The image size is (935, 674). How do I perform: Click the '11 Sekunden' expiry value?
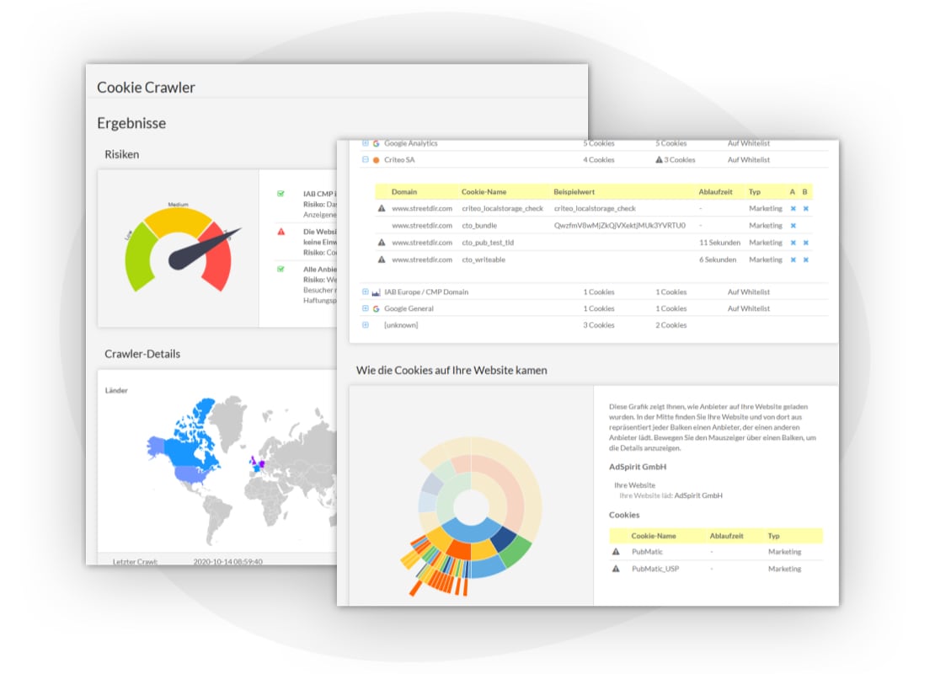tap(719, 243)
